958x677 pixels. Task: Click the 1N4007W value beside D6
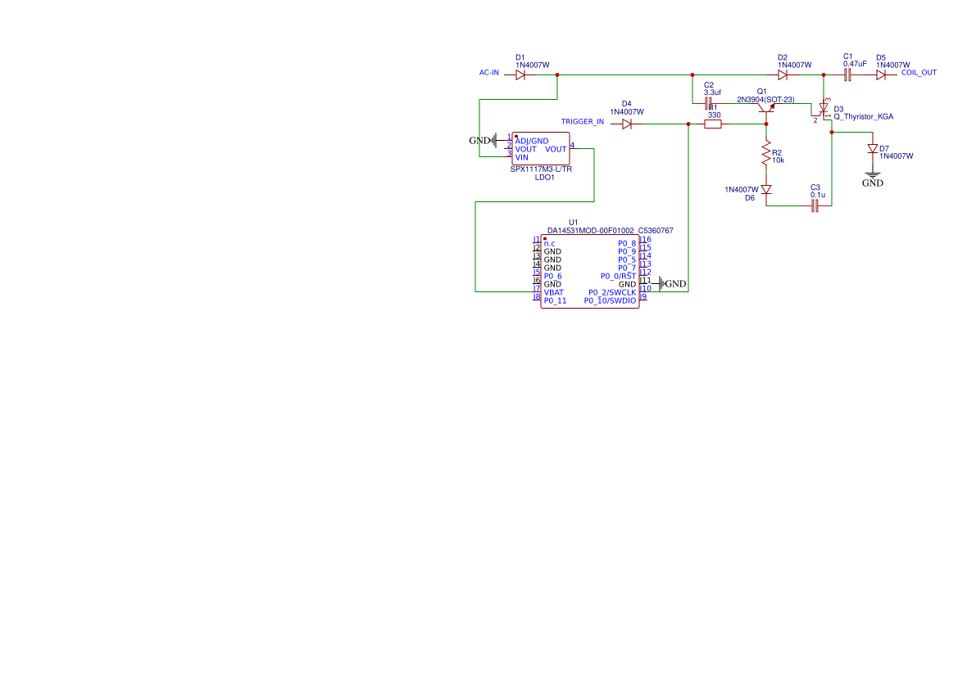click(x=742, y=190)
